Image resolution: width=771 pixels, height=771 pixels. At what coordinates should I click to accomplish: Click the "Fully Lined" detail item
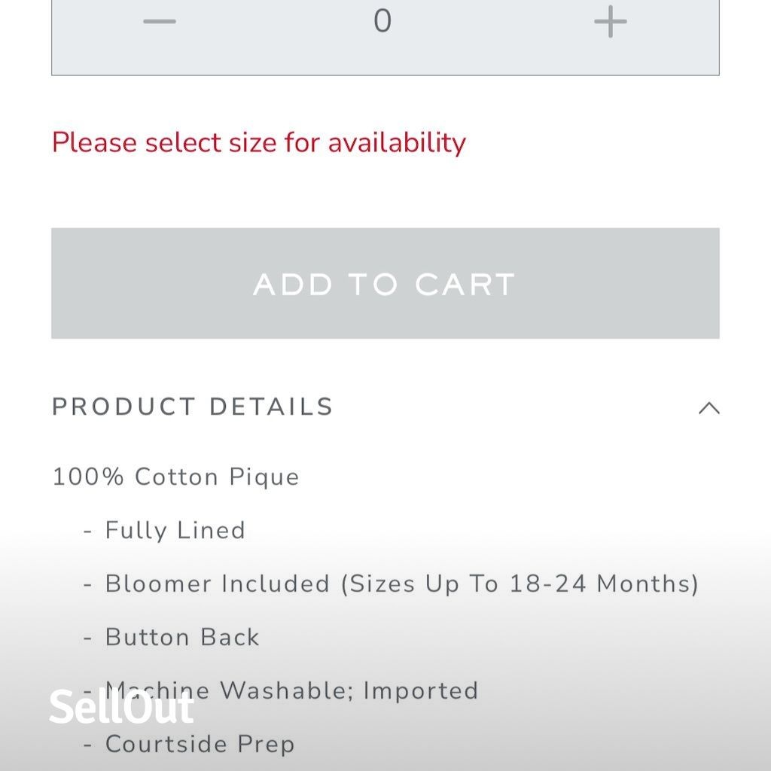(x=175, y=531)
